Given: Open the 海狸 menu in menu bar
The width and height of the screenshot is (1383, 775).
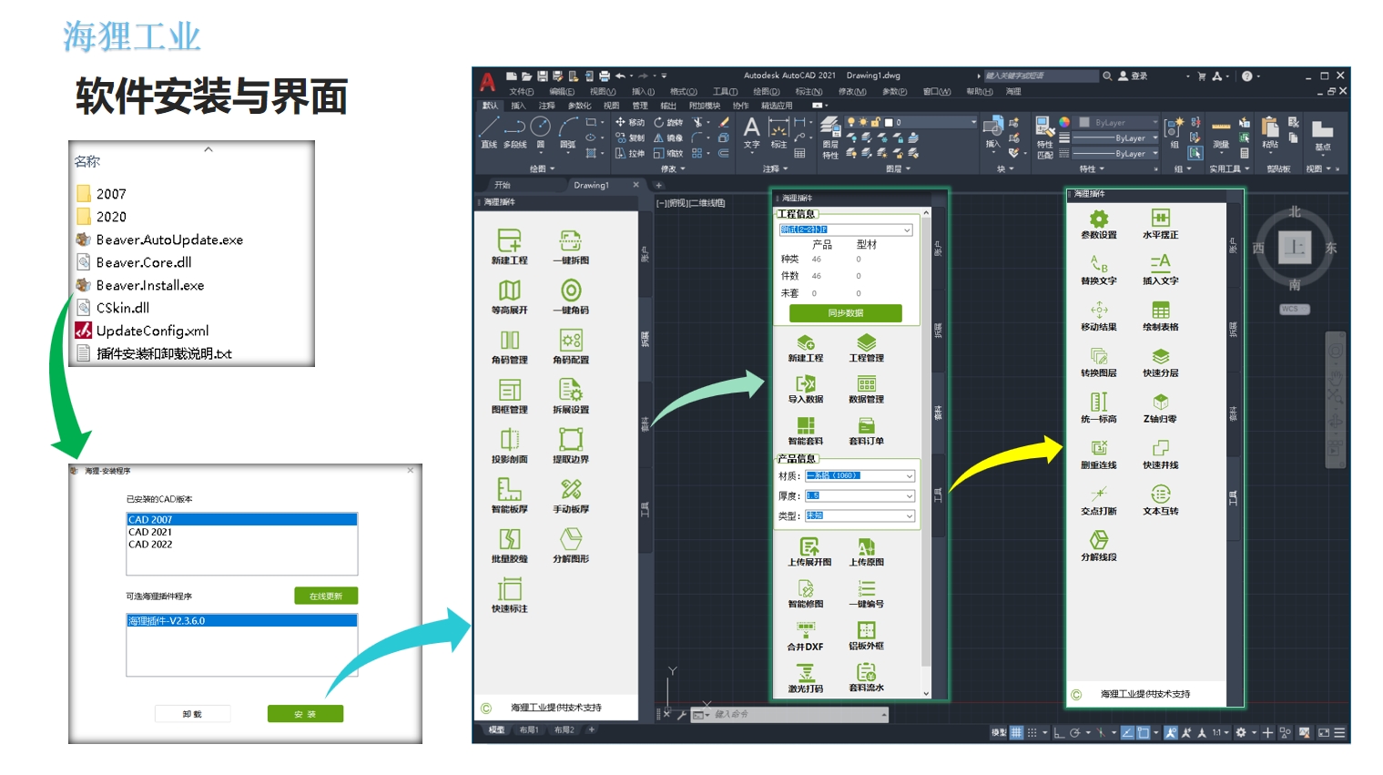Looking at the screenshot, I should point(1013,91).
